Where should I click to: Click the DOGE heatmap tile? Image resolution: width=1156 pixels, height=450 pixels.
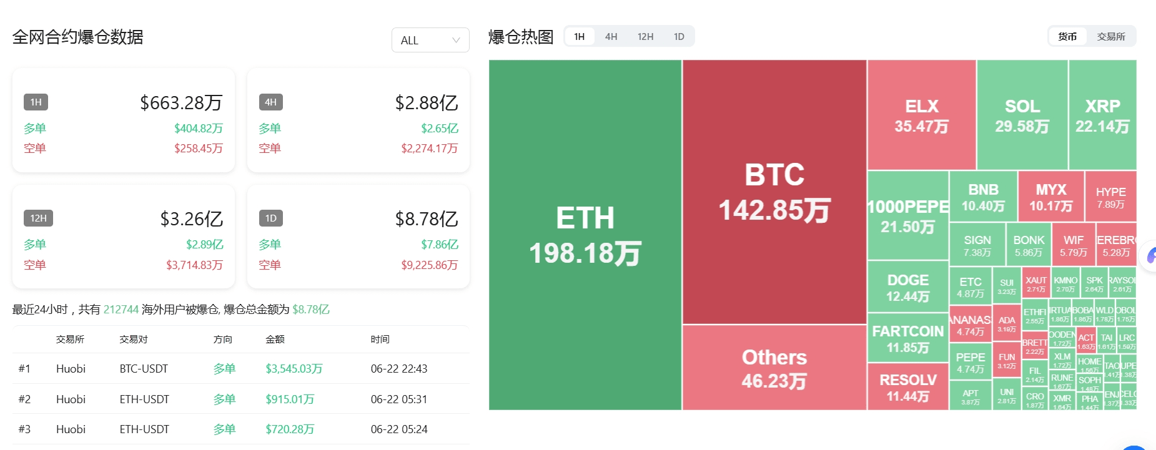coord(908,288)
